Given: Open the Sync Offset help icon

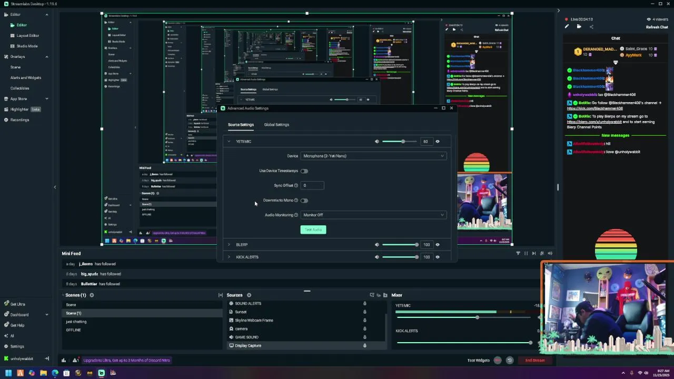Looking at the screenshot, I should pyautogui.click(x=296, y=185).
